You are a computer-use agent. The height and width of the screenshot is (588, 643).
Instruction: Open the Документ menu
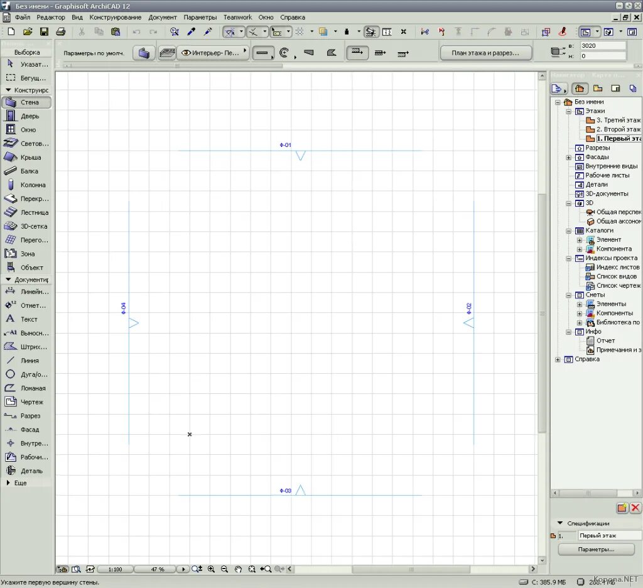coord(163,17)
